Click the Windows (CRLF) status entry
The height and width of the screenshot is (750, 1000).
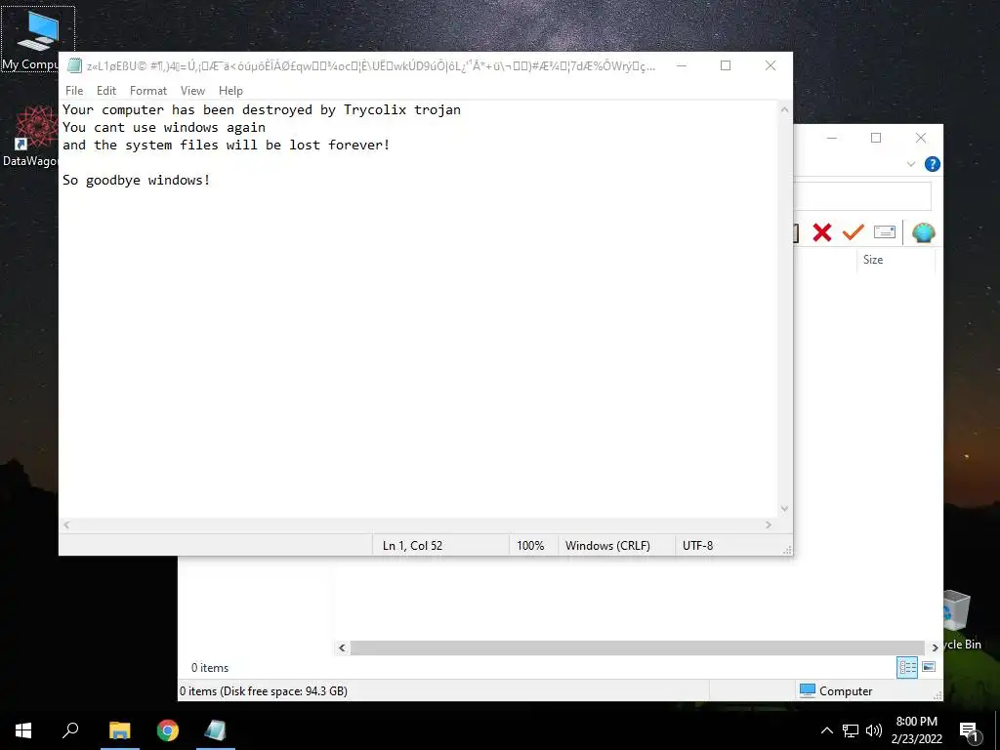[607, 546]
